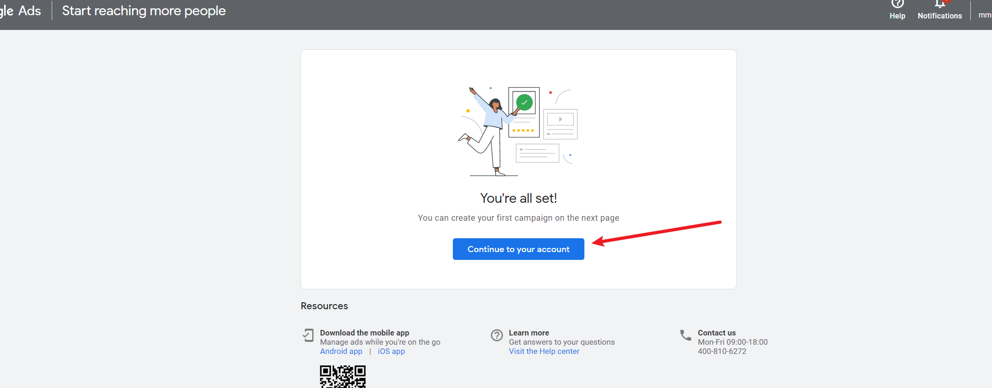Open the iOS app link
992x388 pixels.
click(391, 351)
